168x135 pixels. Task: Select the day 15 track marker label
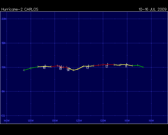pyautogui.click(x=60, y=69)
